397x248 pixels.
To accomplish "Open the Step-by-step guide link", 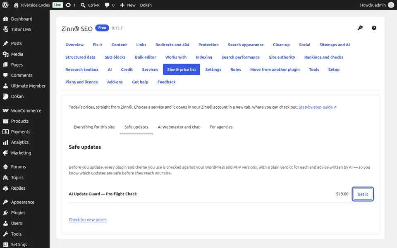I will [x=318, y=107].
